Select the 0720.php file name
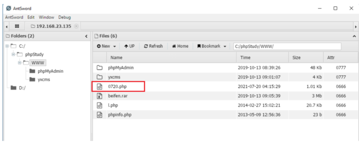Screen dimensions: 359x147 click(x=117, y=87)
